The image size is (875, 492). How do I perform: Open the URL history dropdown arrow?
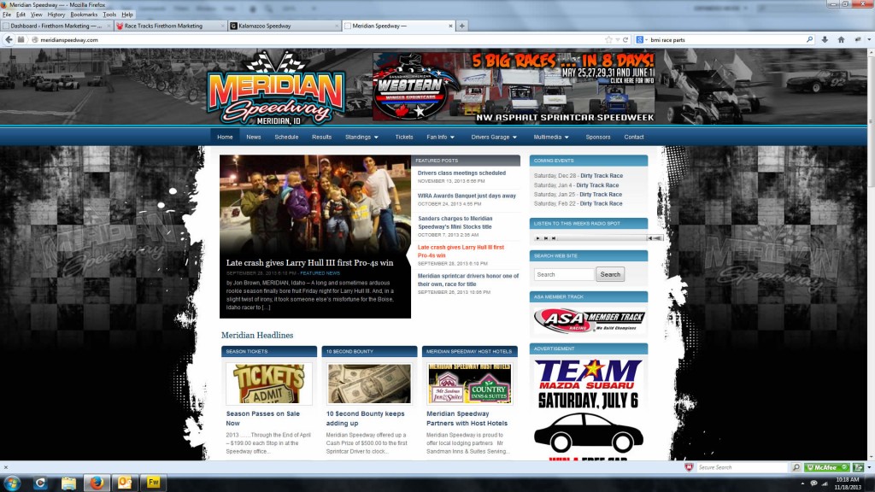point(617,39)
